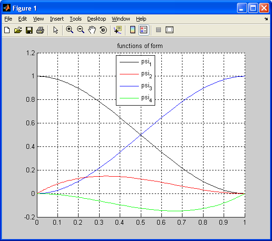
Task: Select the Pan hand tool
Action: click(x=92, y=30)
